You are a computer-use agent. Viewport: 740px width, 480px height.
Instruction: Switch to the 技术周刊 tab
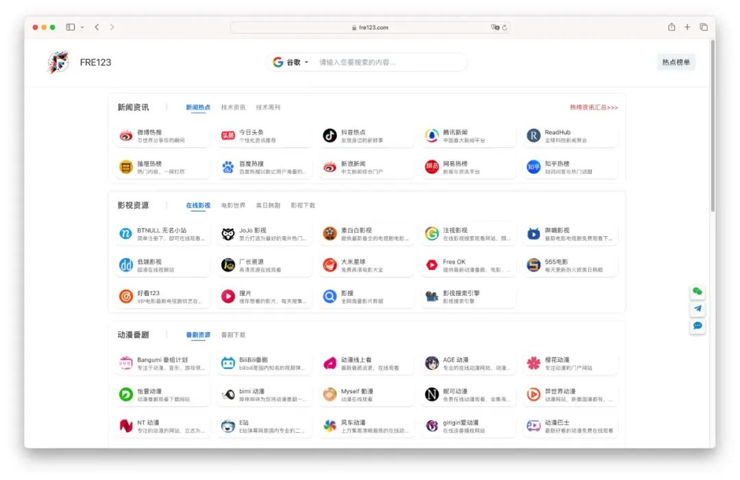[268, 108]
